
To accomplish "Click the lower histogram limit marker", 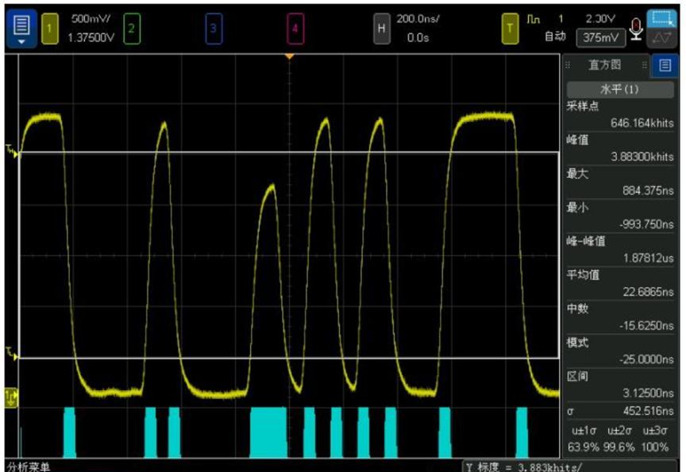I will coord(12,354).
